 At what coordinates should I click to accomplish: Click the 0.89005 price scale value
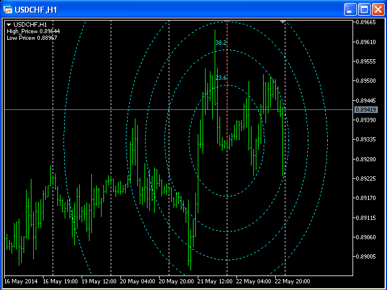[366, 256]
